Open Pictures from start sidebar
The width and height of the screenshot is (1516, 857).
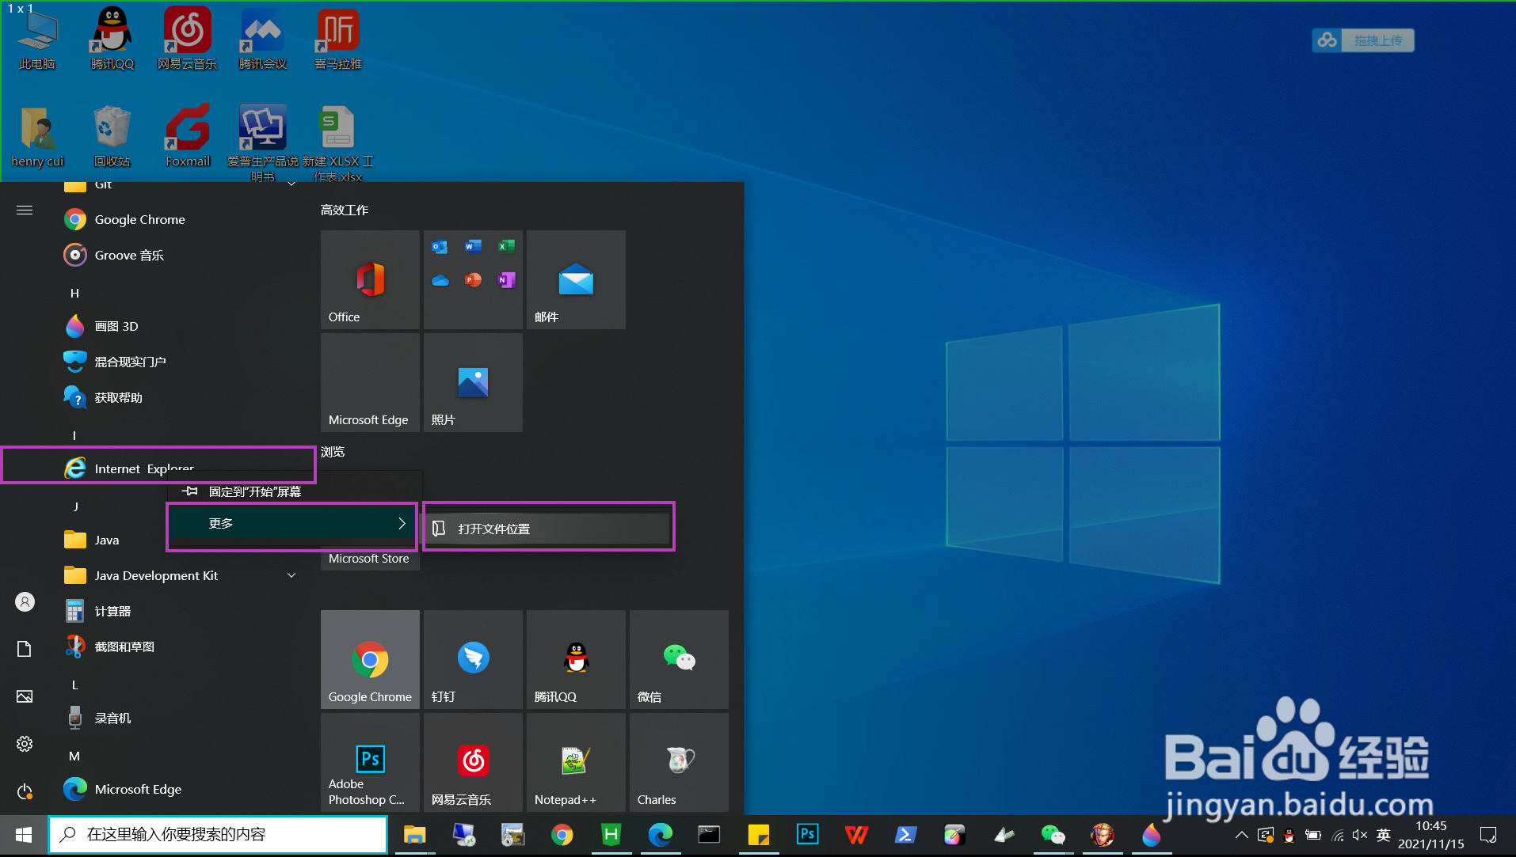[x=25, y=696]
